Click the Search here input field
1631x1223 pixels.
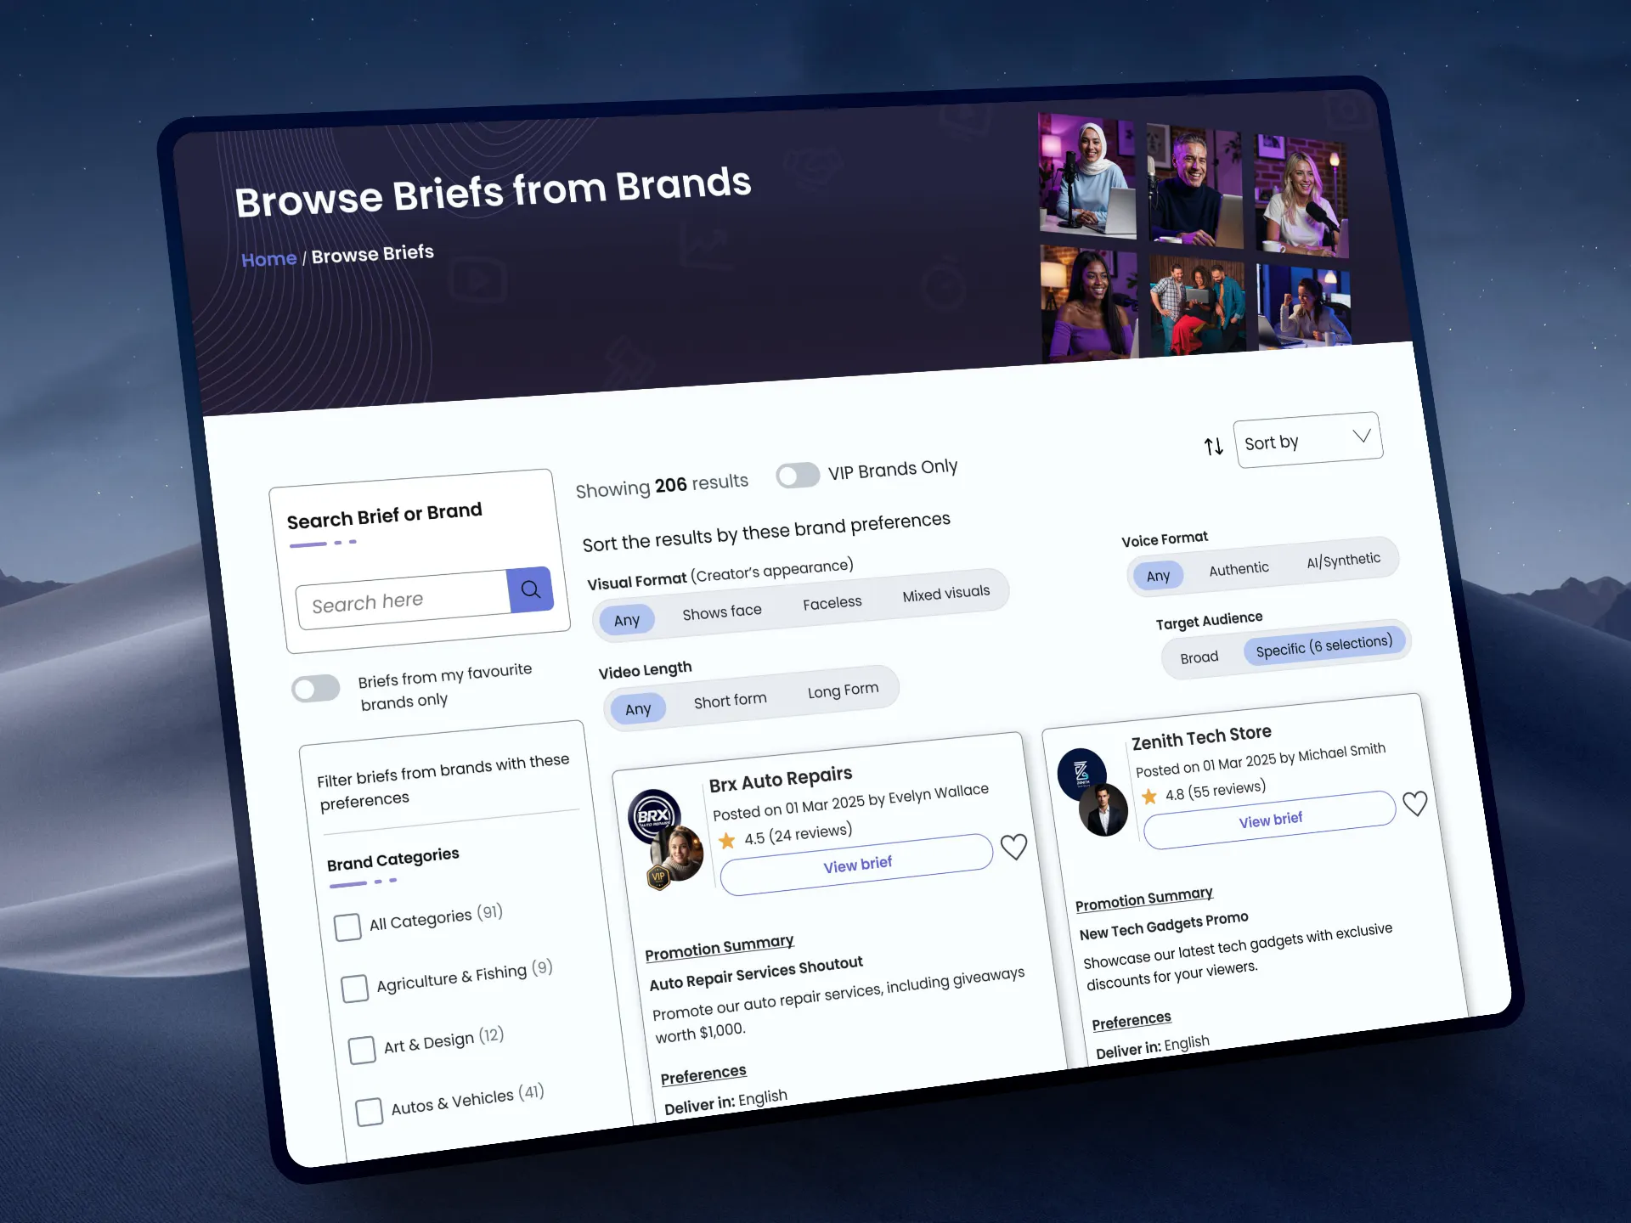(x=403, y=601)
